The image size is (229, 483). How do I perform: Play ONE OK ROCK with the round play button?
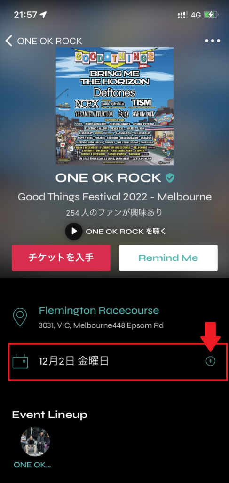point(74,231)
